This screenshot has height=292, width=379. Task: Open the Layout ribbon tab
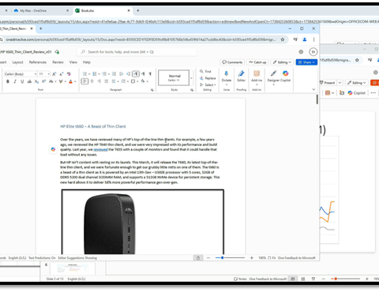[17, 62]
